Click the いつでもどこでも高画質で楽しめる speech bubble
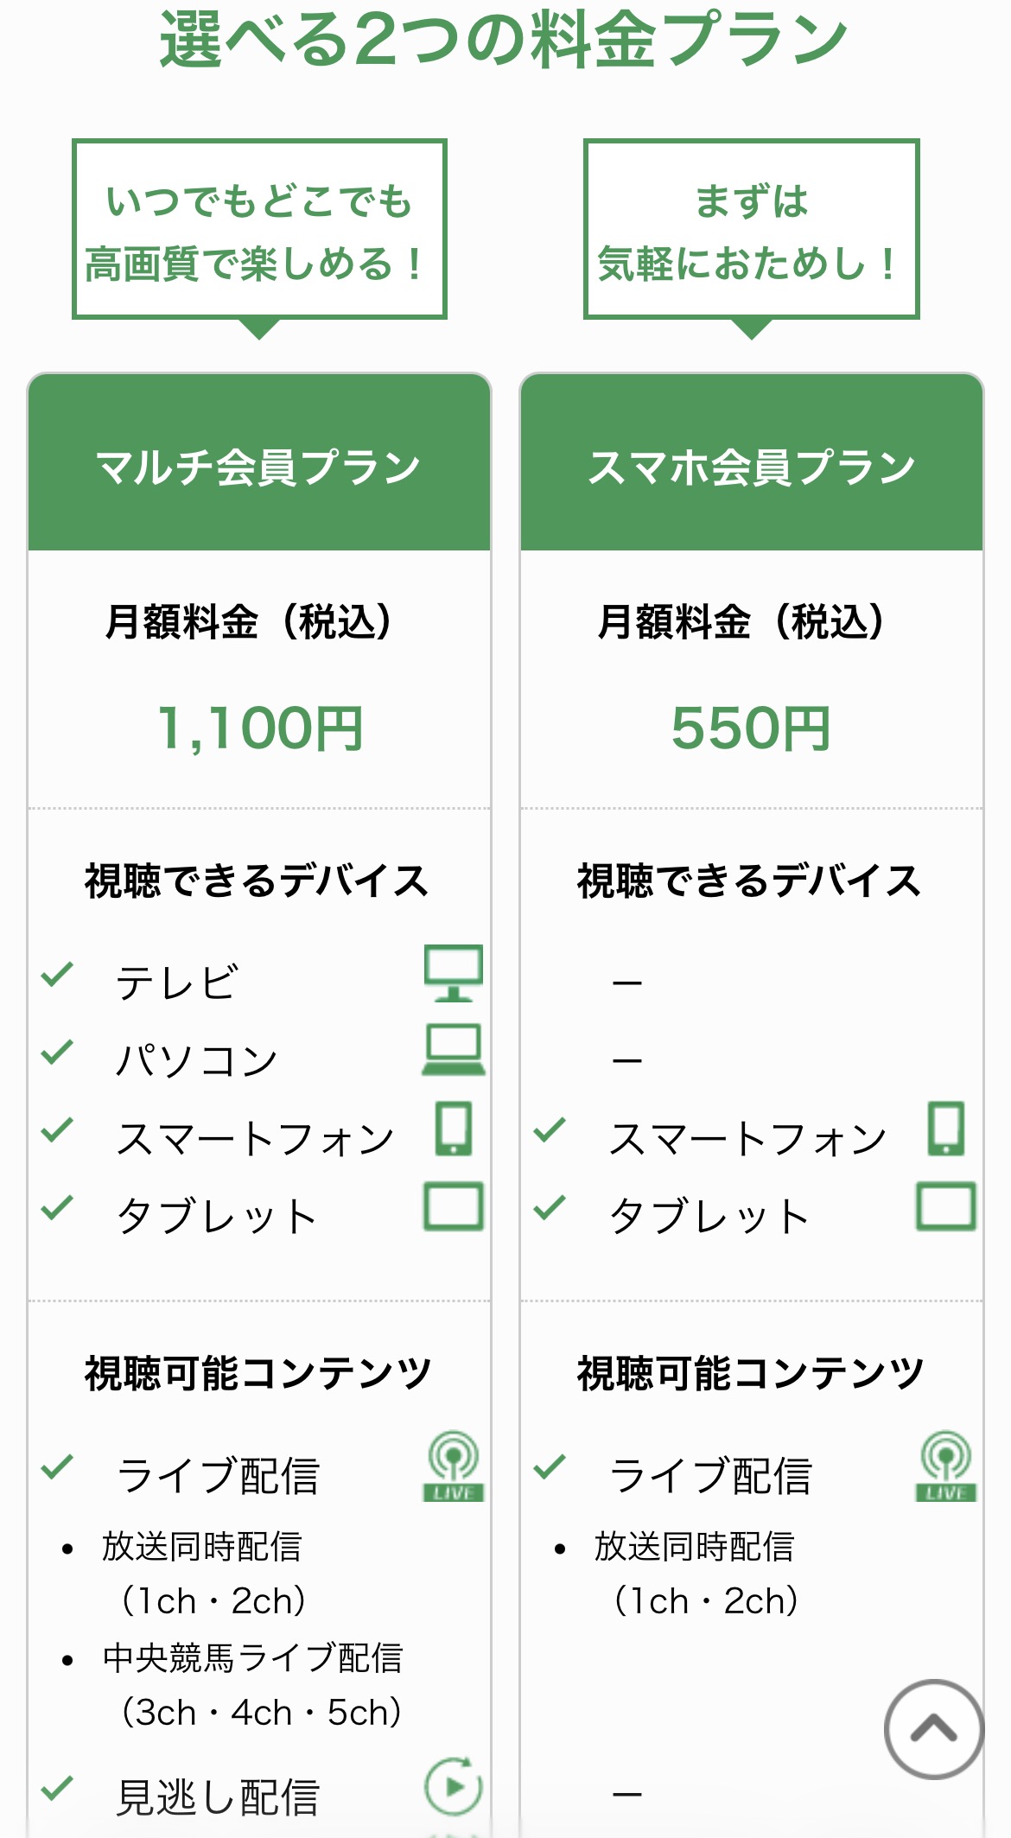 [259, 230]
